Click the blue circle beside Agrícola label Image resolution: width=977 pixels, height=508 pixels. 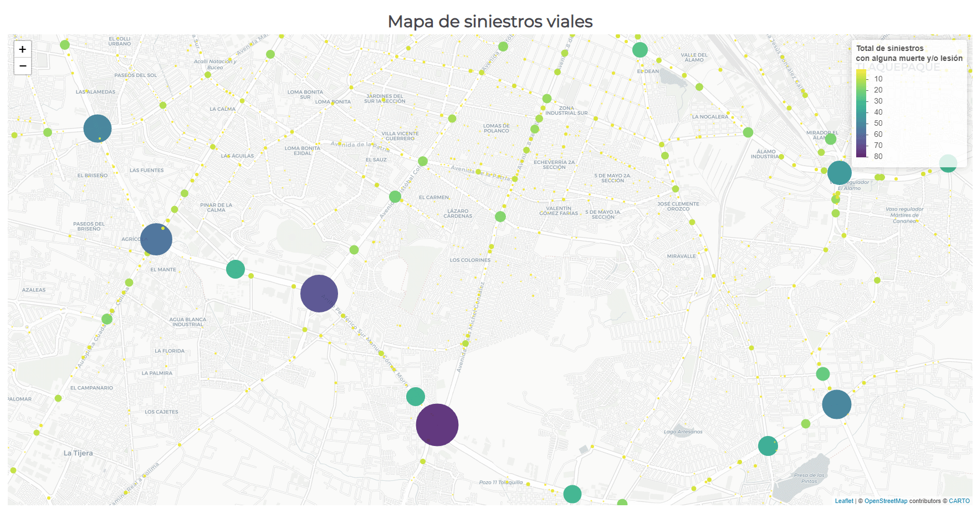click(156, 239)
